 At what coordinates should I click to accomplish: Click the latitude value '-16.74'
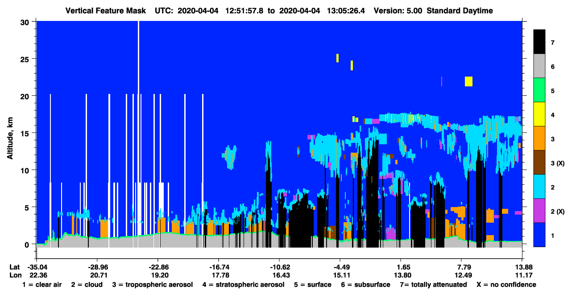(x=218, y=267)
